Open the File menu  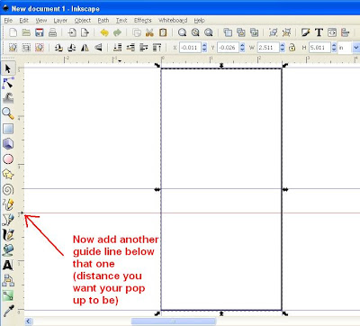(8, 21)
